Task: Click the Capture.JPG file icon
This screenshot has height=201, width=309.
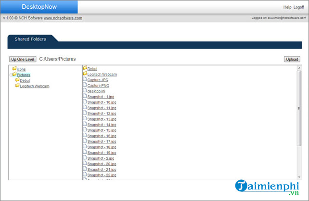Action: 85,80
